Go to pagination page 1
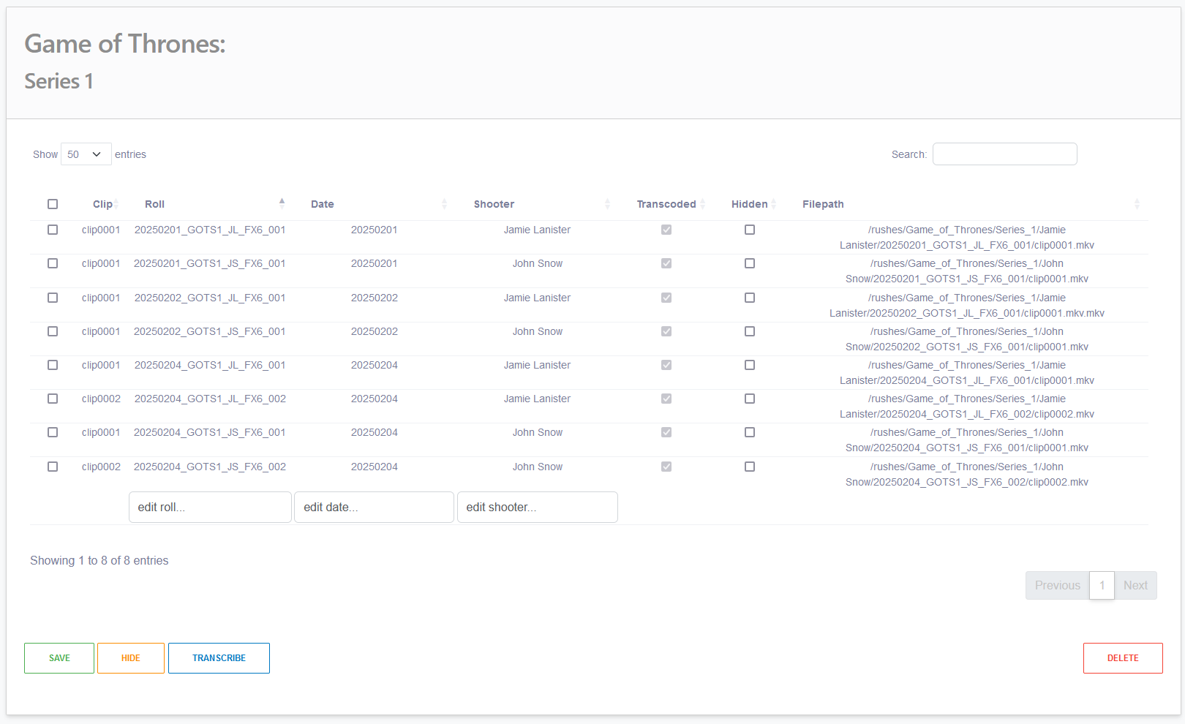The image size is (1185, 724). 1102,585
